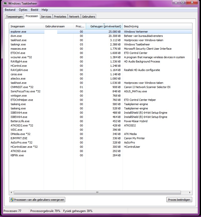
Task: Select the winlogon.exe process
Action: pyautogui.click(x=101, y=96)
